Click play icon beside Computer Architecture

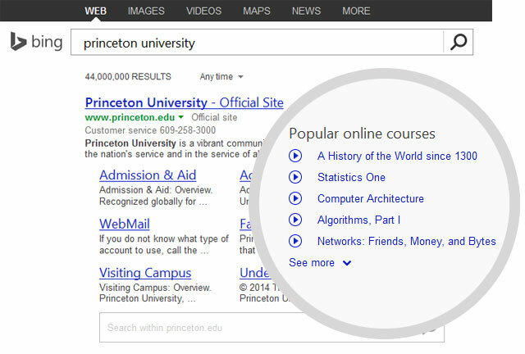click(295, 198)
